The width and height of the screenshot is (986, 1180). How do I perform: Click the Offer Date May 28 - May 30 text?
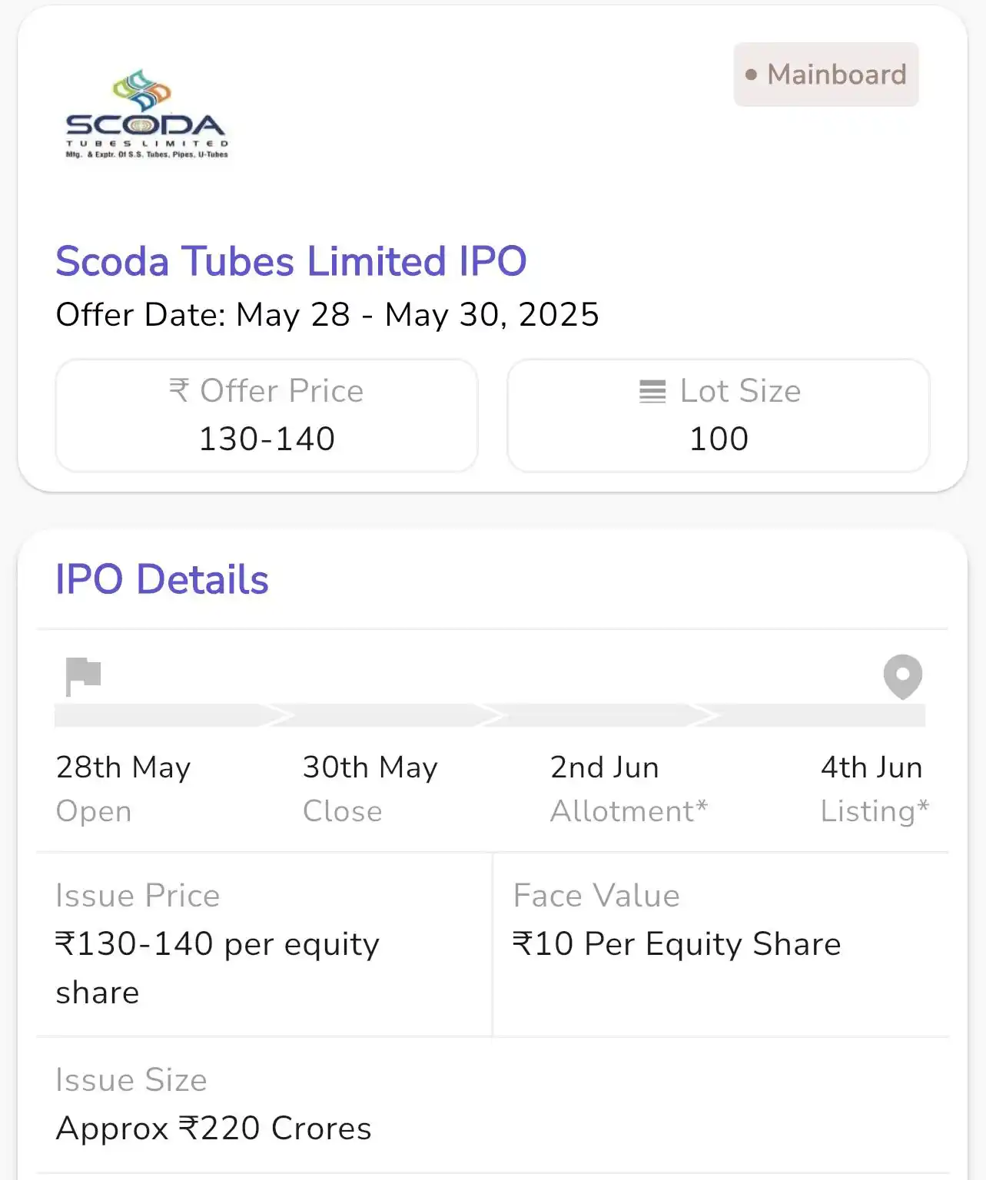[x=327, y=315]
